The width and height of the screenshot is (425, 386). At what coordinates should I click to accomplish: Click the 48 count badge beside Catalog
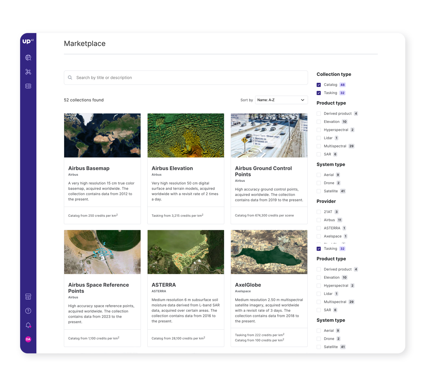pyautogui.click(x=343, y=85)
